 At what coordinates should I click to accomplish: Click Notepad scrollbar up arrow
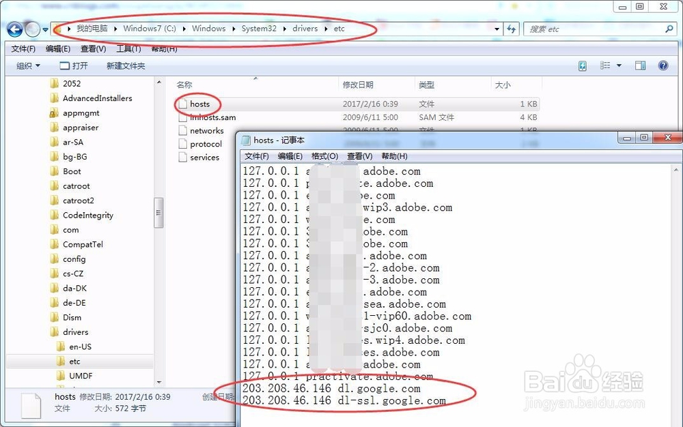(x=676, y=170)
